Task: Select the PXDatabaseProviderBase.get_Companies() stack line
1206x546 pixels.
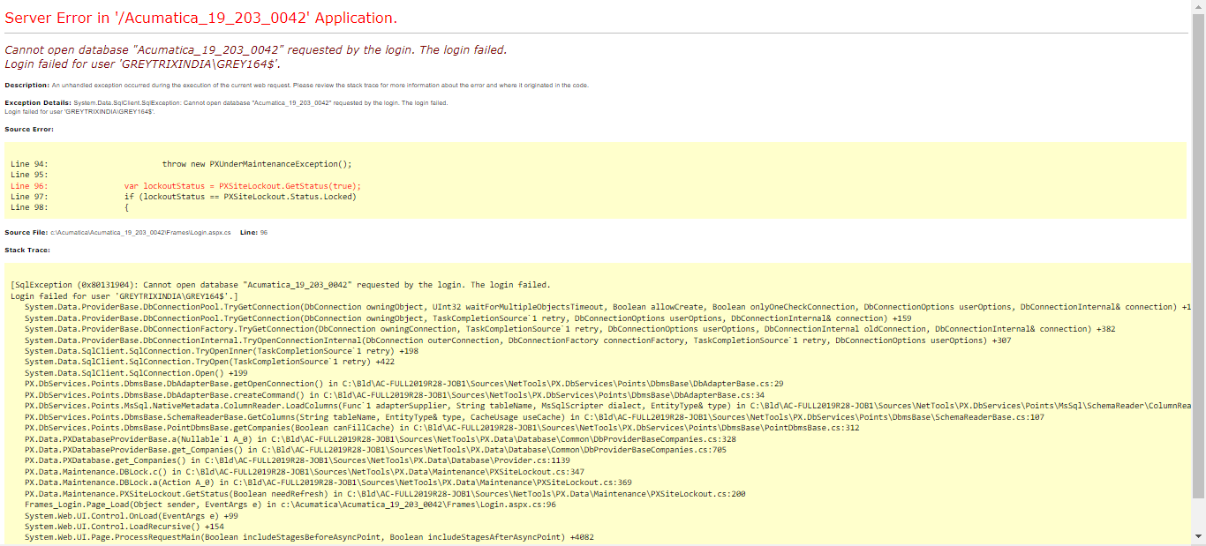Action: pos(375,450)
